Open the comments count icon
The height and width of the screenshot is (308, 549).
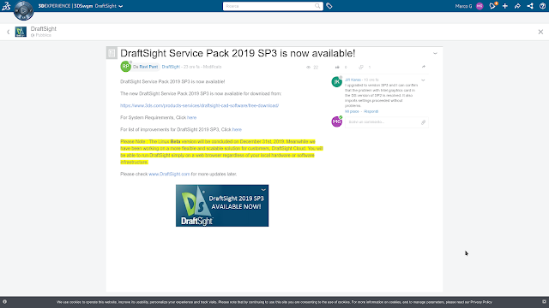click(361, 67)
